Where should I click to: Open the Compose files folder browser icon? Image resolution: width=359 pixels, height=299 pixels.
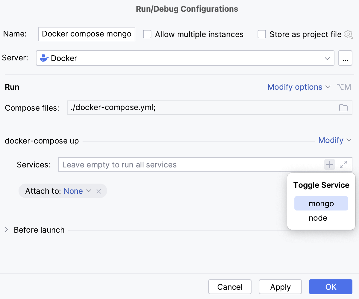(343, 108)
